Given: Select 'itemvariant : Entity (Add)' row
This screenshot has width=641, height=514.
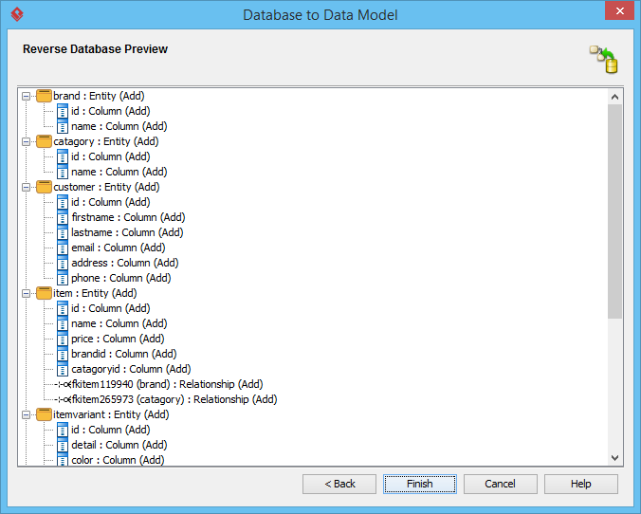Looking at the screenshot, I should [111, 414].
